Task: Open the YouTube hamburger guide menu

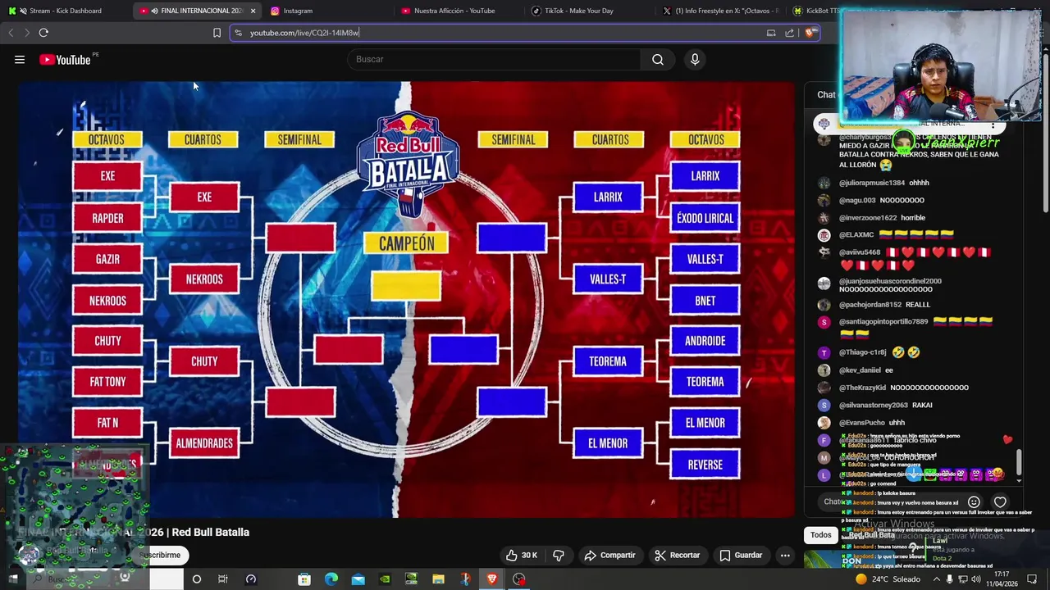Action: coord(20,59)
